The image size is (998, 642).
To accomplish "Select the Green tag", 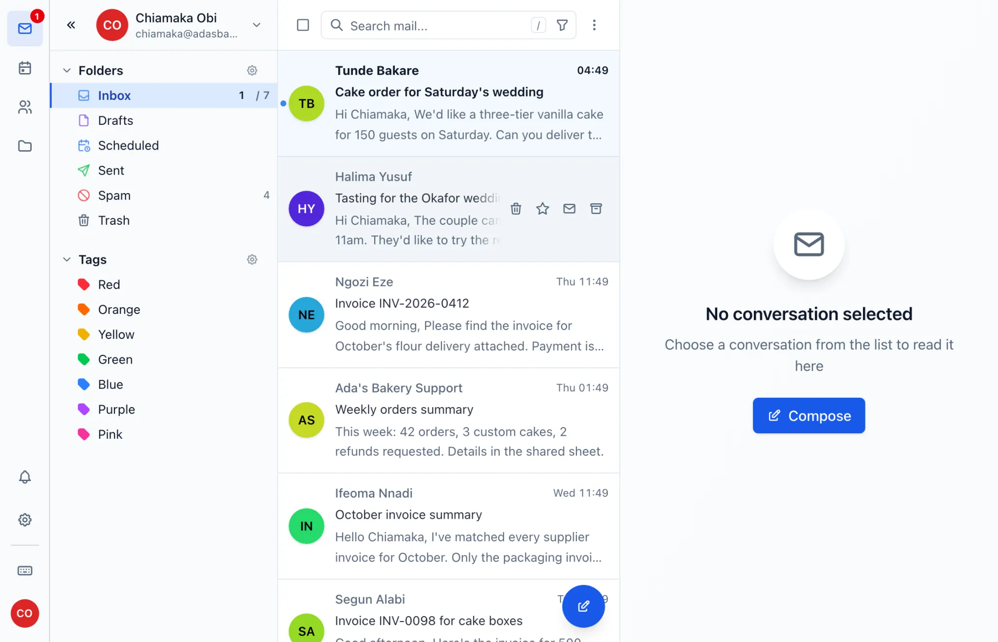I will click(164, 359).
